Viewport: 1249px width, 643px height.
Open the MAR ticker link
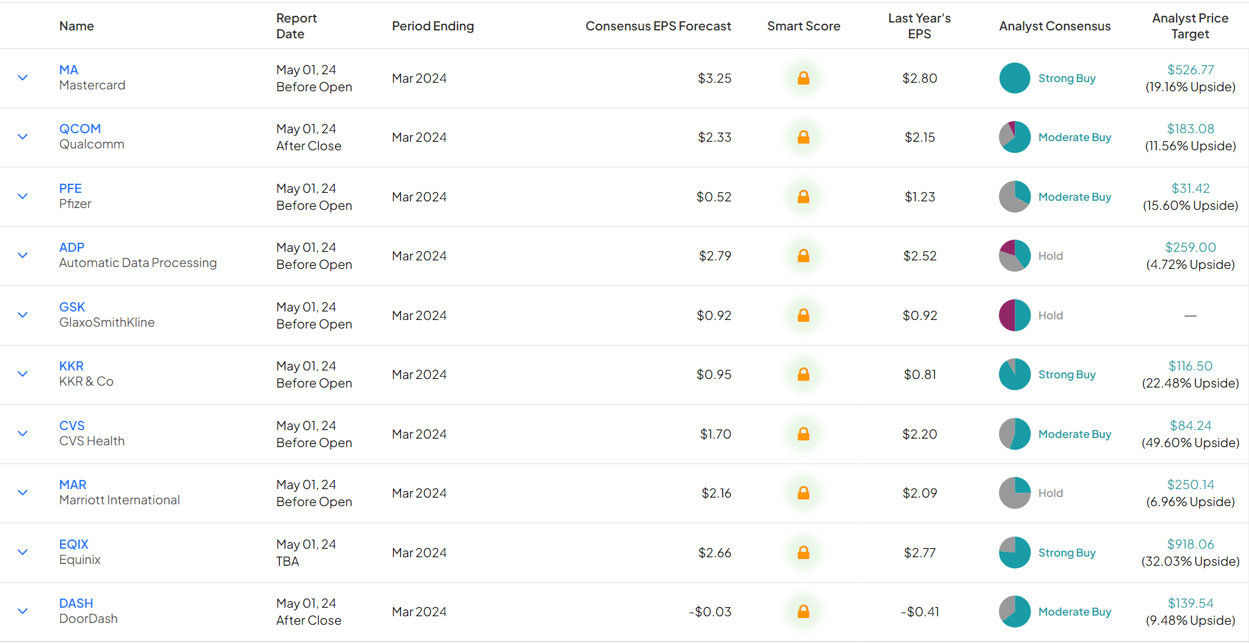[x=72, y=485]
